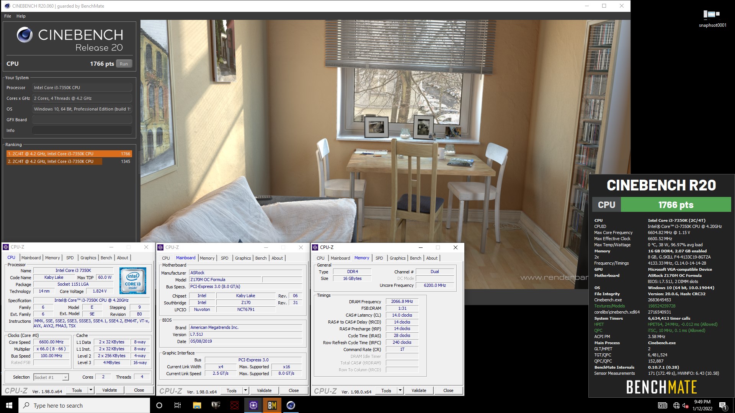Open the File menu in Cinebench
Viewport: 735px width, 413px height.
(8, 16)
